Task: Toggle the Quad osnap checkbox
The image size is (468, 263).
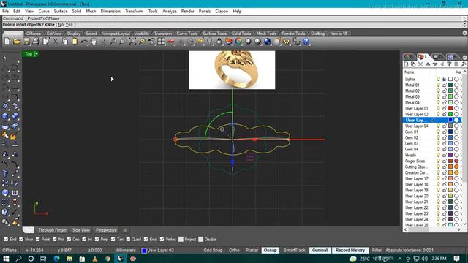Action: click(128, 239)
